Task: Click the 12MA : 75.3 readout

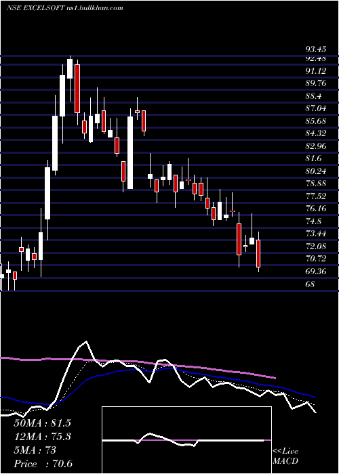Action: 42,437
